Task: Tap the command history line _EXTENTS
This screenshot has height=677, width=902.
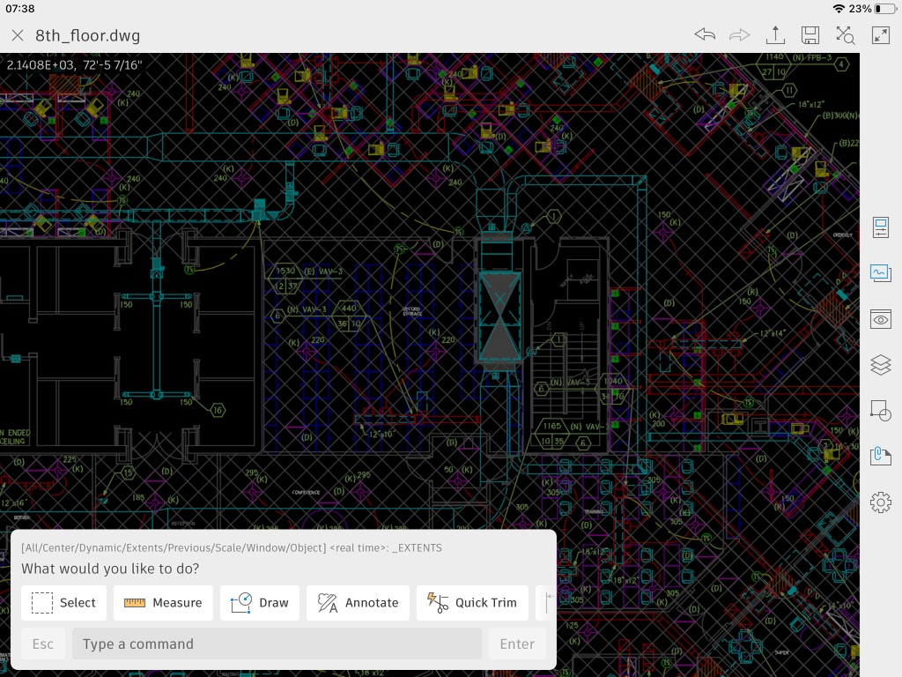Action: (232, 547)
